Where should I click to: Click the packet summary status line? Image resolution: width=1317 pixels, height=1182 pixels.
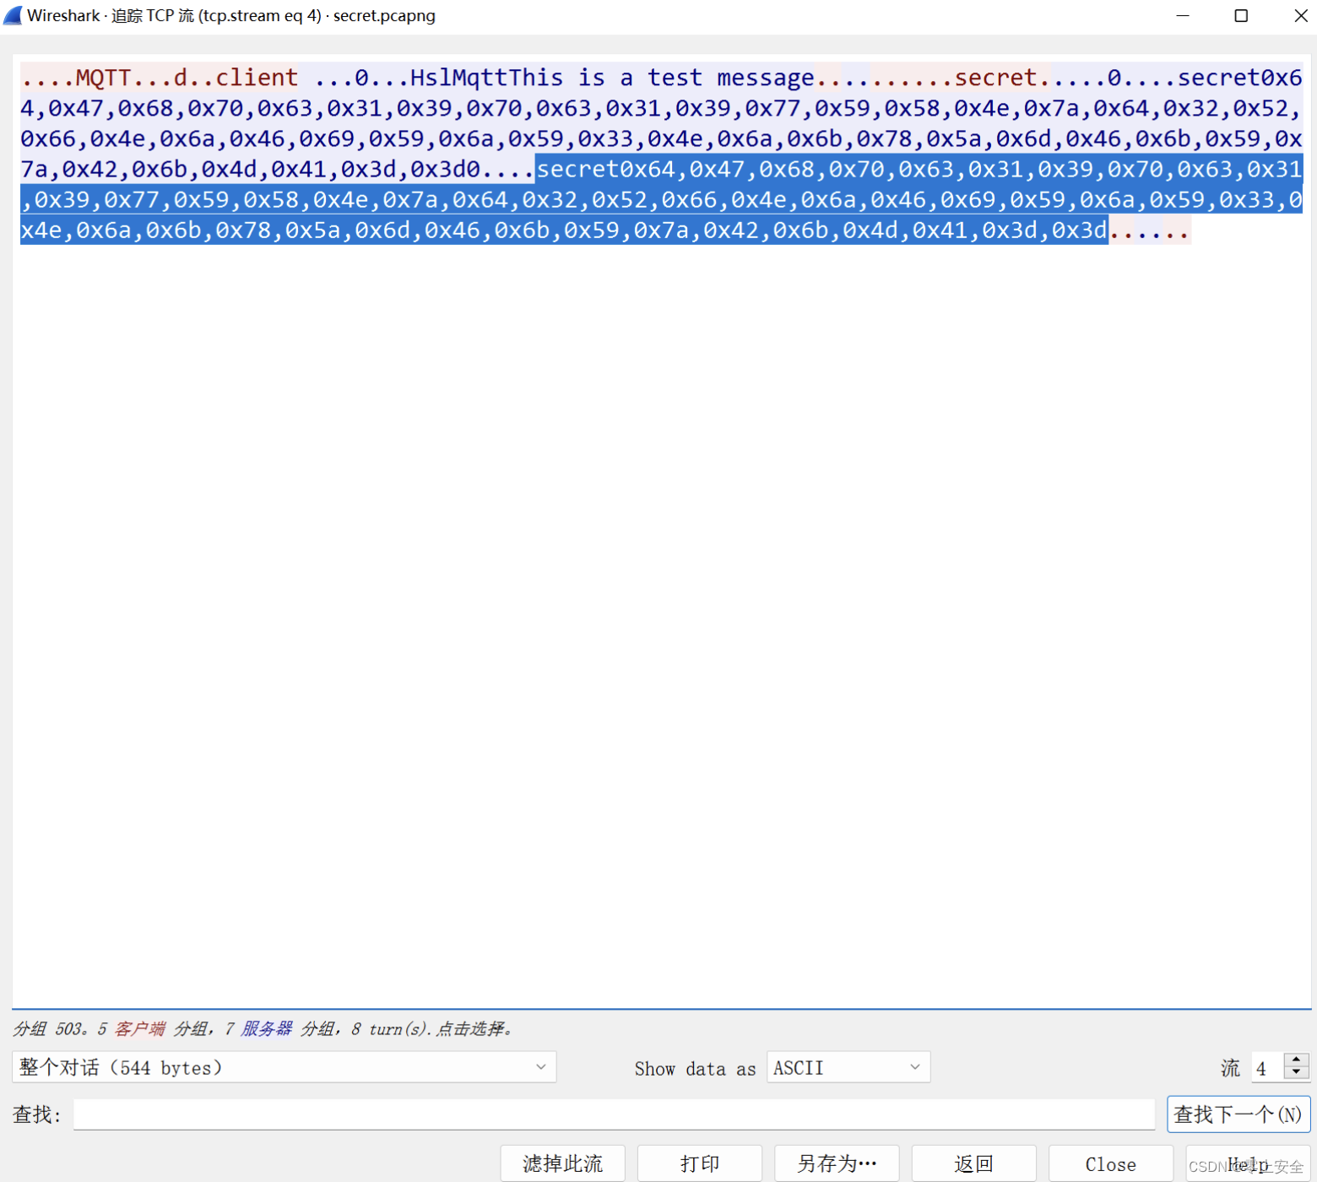pos(263,1028)
